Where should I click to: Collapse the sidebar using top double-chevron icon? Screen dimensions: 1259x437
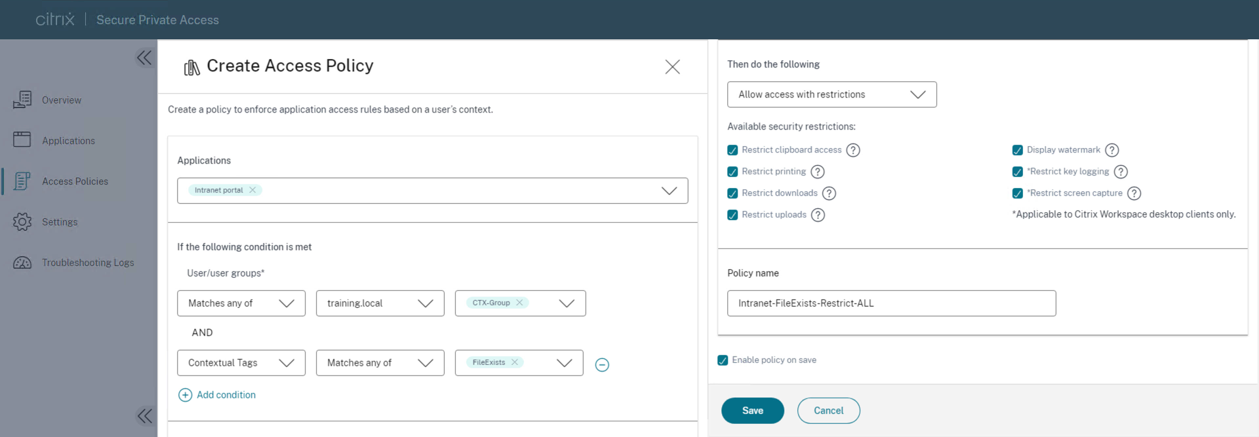click(x=144, y=58)
